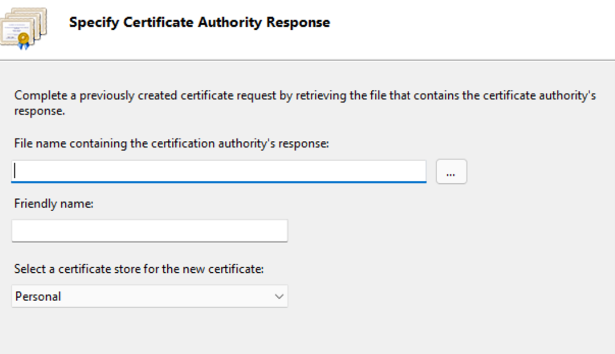Place cursor at start of response file field
Screen dimensions: 615x354
(15, 171)
